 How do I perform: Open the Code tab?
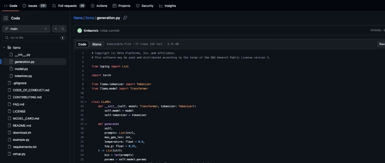[11, 6]
